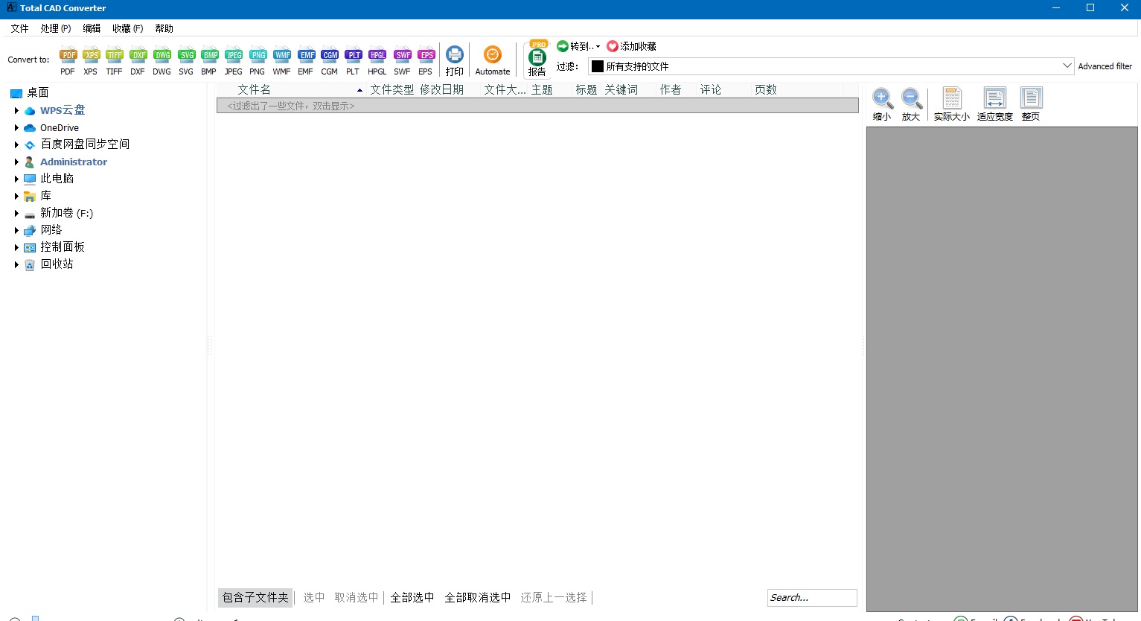Click the filtered-files notice row

coord(537,106)
